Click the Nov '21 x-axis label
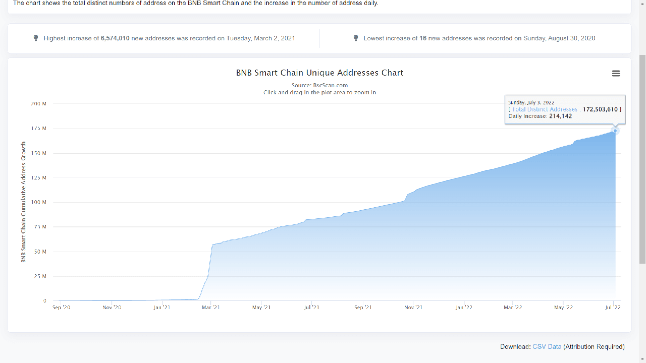Screen dimensions: 646x363 click(413, 307)
